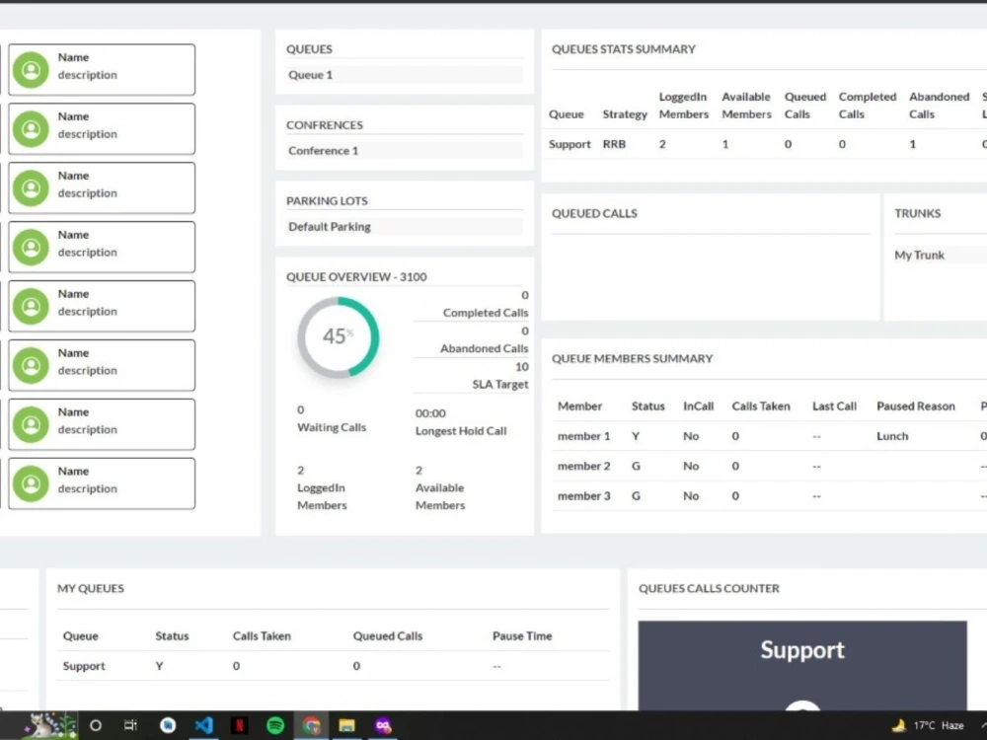Click the Strategy column header
Image resolution: width=987 pixels, height=740 pixels.
[x=625, y=113]
